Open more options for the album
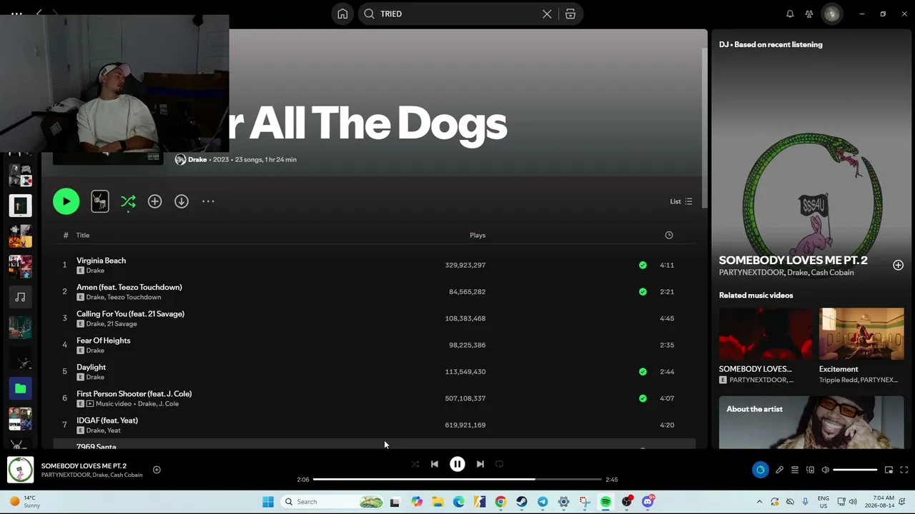Screen dimensions: 915x514 (208, 201)
